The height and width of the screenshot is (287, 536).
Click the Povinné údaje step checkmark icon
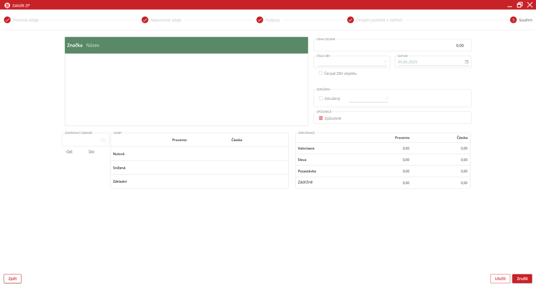tap(7, 20)
